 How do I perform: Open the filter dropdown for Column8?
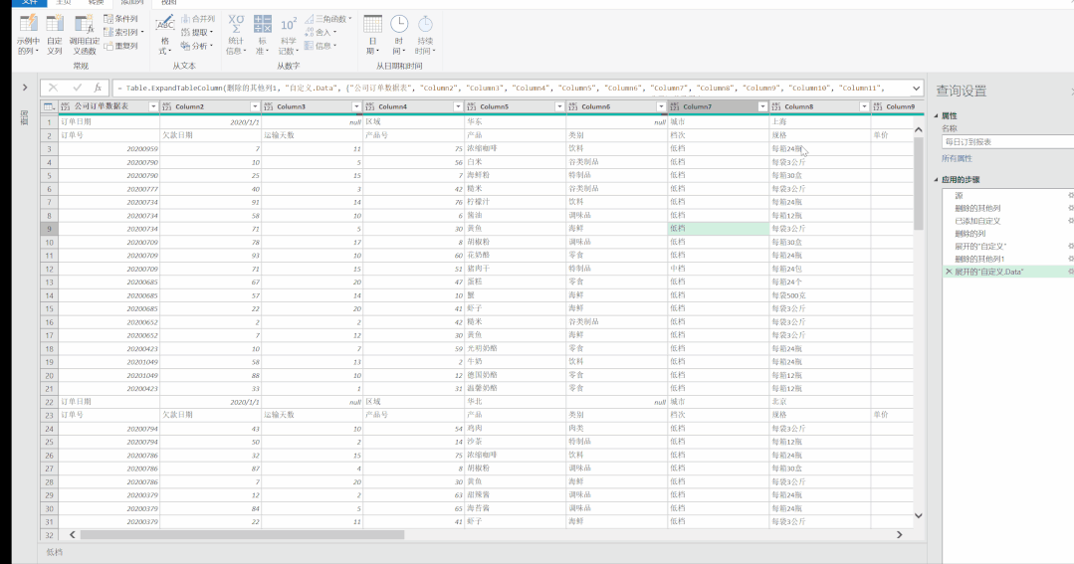[864, 106]
